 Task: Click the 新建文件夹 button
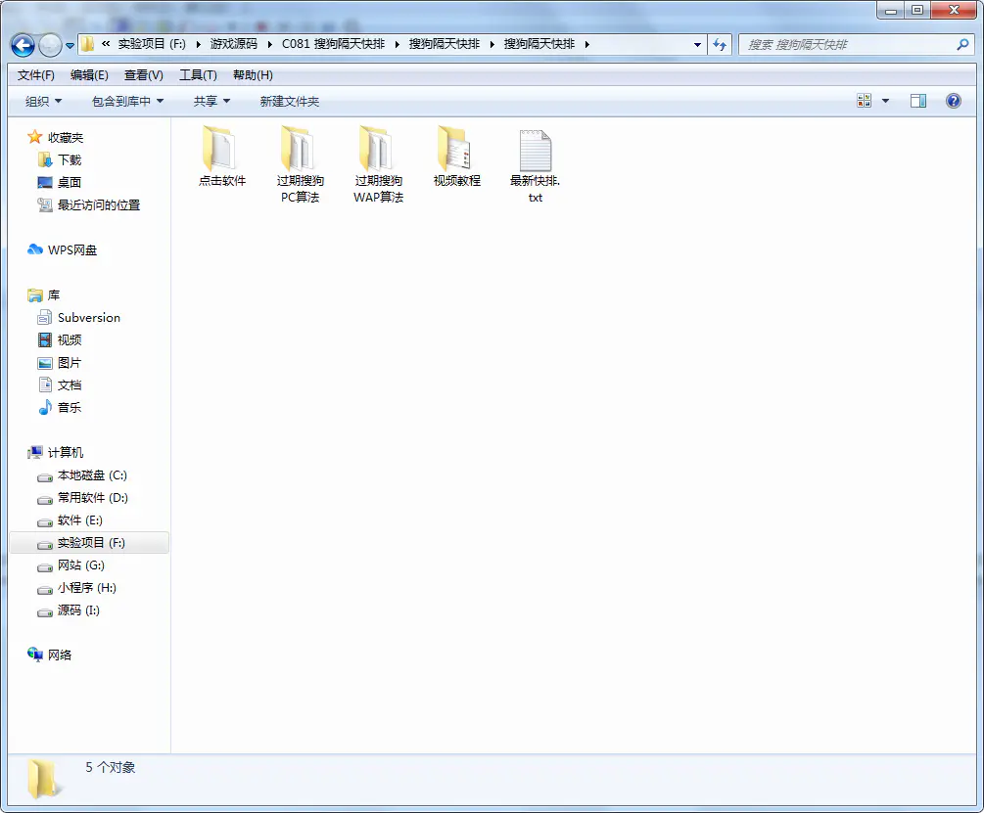(289, 102)
